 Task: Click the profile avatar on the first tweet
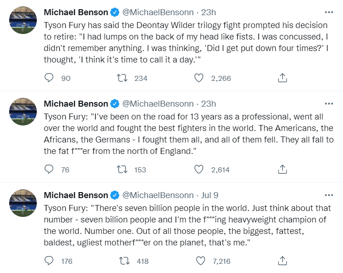pyautogui.click(x=23, y=20)
